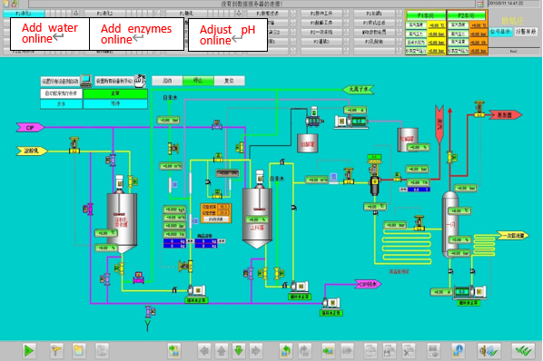Click the pump below the left starch tank
The width and height of the screenshot is (543, 361).
click(x=196, y=289)
